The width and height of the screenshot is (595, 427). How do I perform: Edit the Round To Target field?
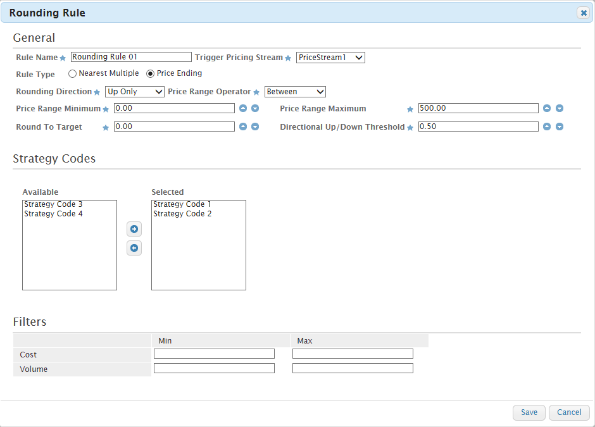coord(174,127)
